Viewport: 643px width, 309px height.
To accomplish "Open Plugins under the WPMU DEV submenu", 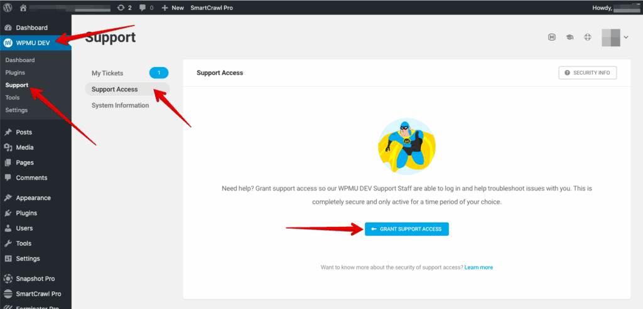I will click(15, 73).
